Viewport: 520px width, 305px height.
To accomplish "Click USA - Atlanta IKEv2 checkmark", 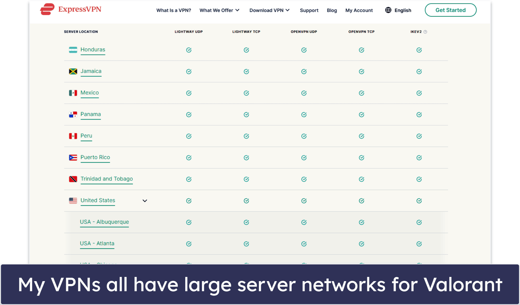I will [419, 244].
